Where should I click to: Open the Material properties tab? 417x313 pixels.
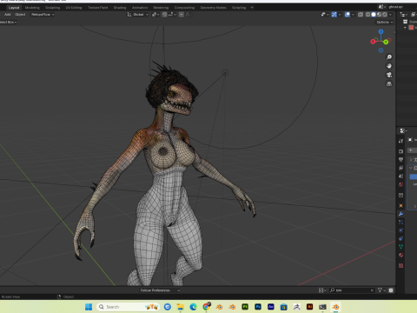(400, 255)
